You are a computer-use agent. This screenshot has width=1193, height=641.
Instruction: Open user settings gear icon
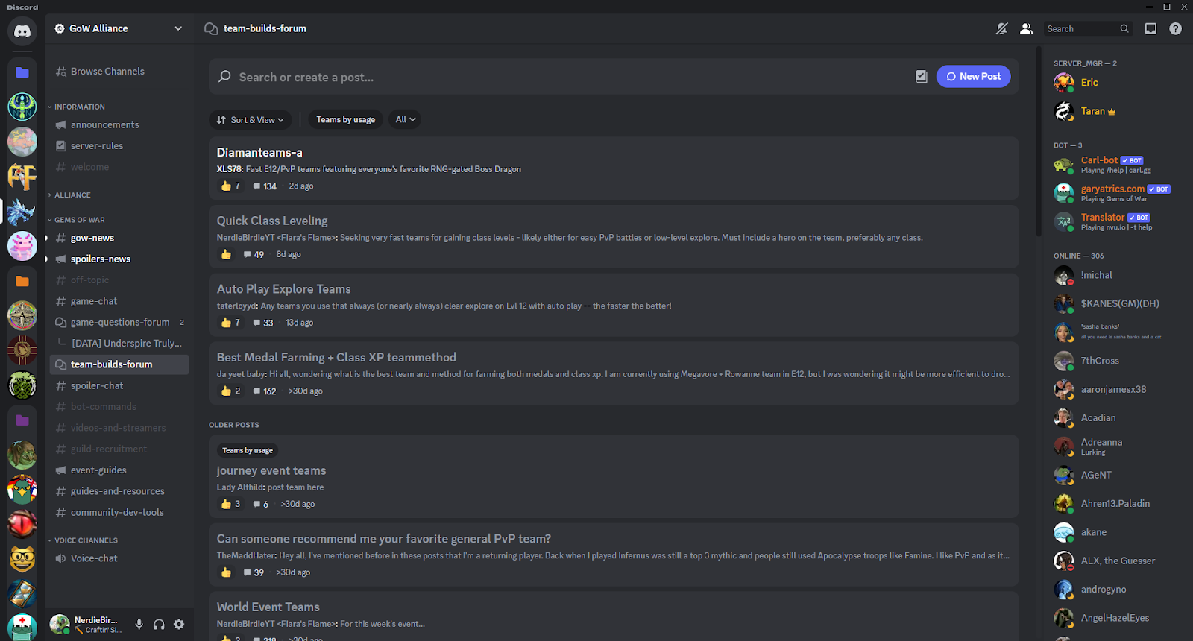(x=179, y=625)
